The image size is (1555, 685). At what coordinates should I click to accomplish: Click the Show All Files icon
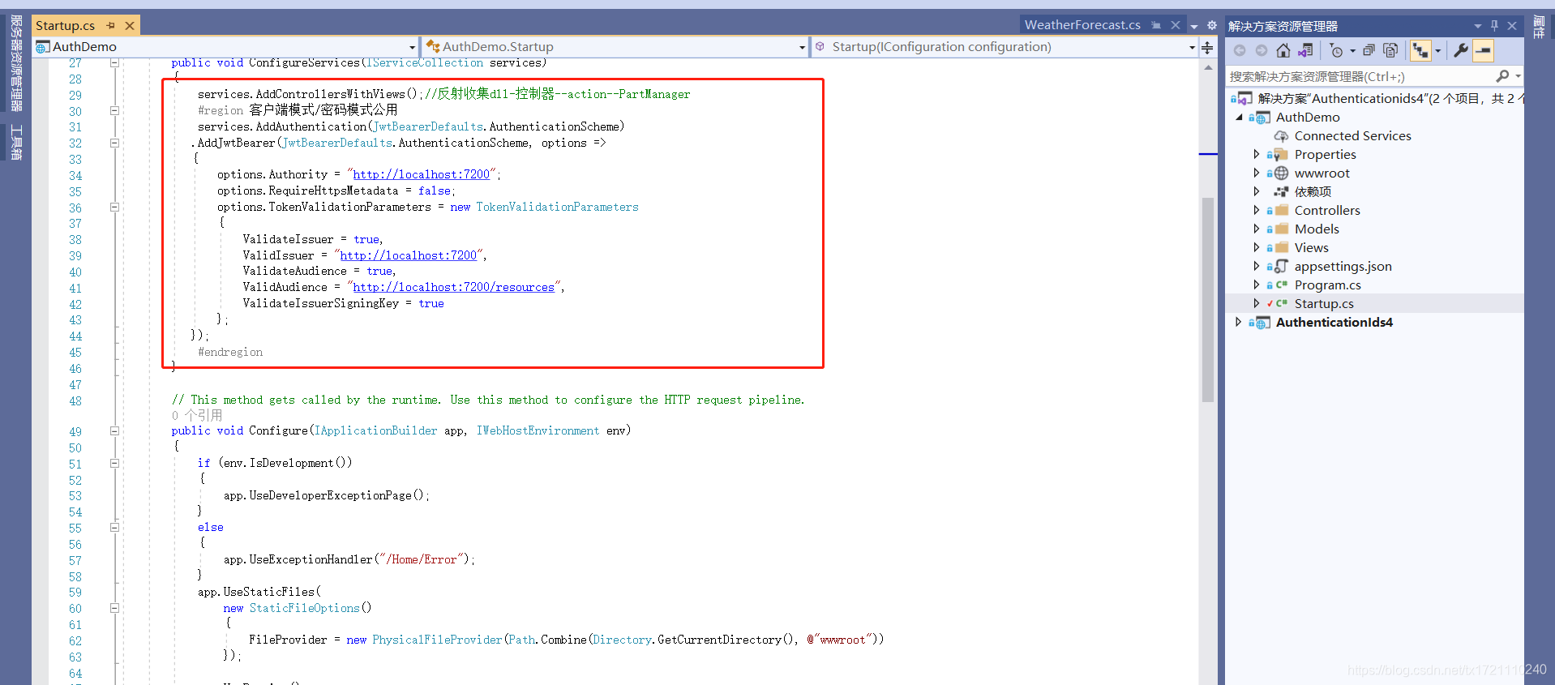(x=1390, y=50)
